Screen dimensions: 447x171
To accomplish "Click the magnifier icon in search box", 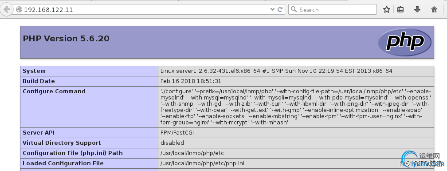I will click(x=294, y=9).
